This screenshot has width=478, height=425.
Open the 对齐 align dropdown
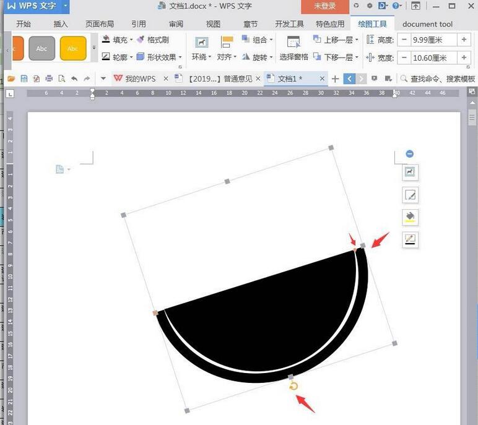pyautogui.click(x=227, y=49)
